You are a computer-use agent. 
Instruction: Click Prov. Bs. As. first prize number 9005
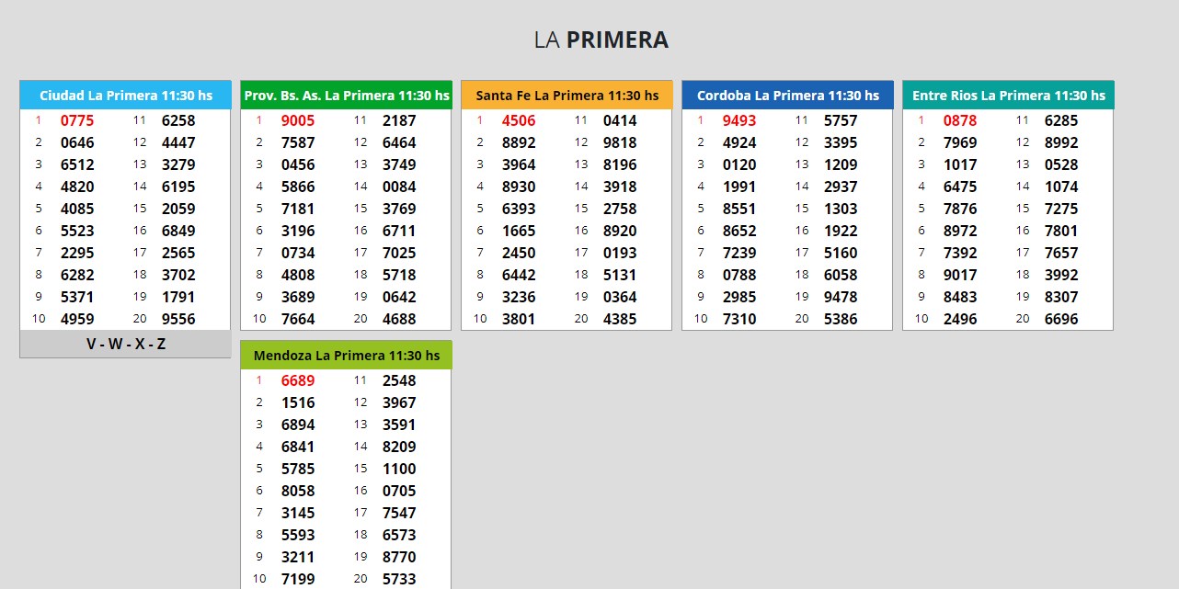pos(298,120)
